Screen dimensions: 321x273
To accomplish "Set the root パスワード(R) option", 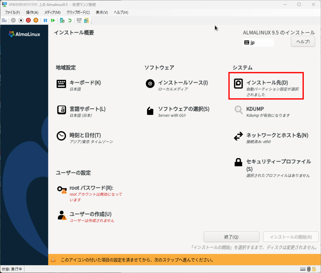I will tap(91, 188).
